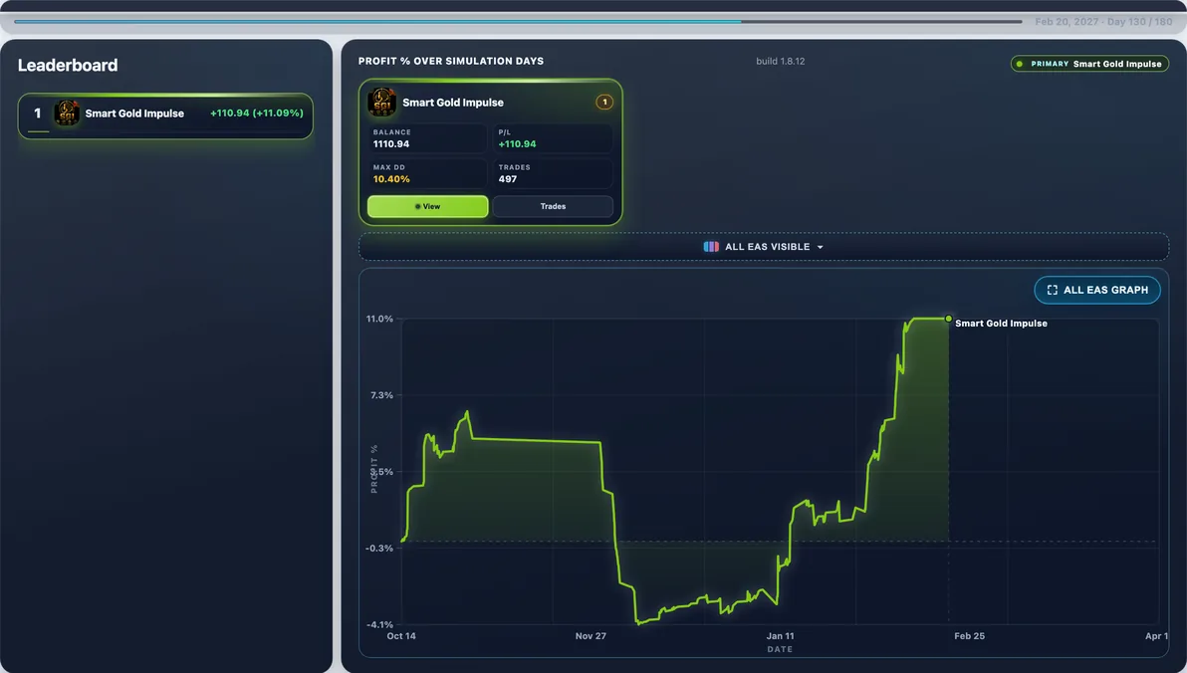The width and height of the screenshot is (1187, 673).
Task: Click the BALANCE value 1110.94
Action: click(390, 143)
